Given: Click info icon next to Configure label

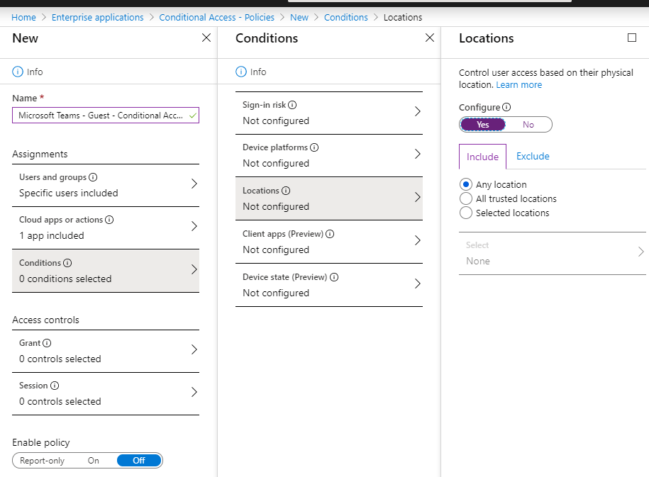Looking at the screenshot, I should [506, 108].
